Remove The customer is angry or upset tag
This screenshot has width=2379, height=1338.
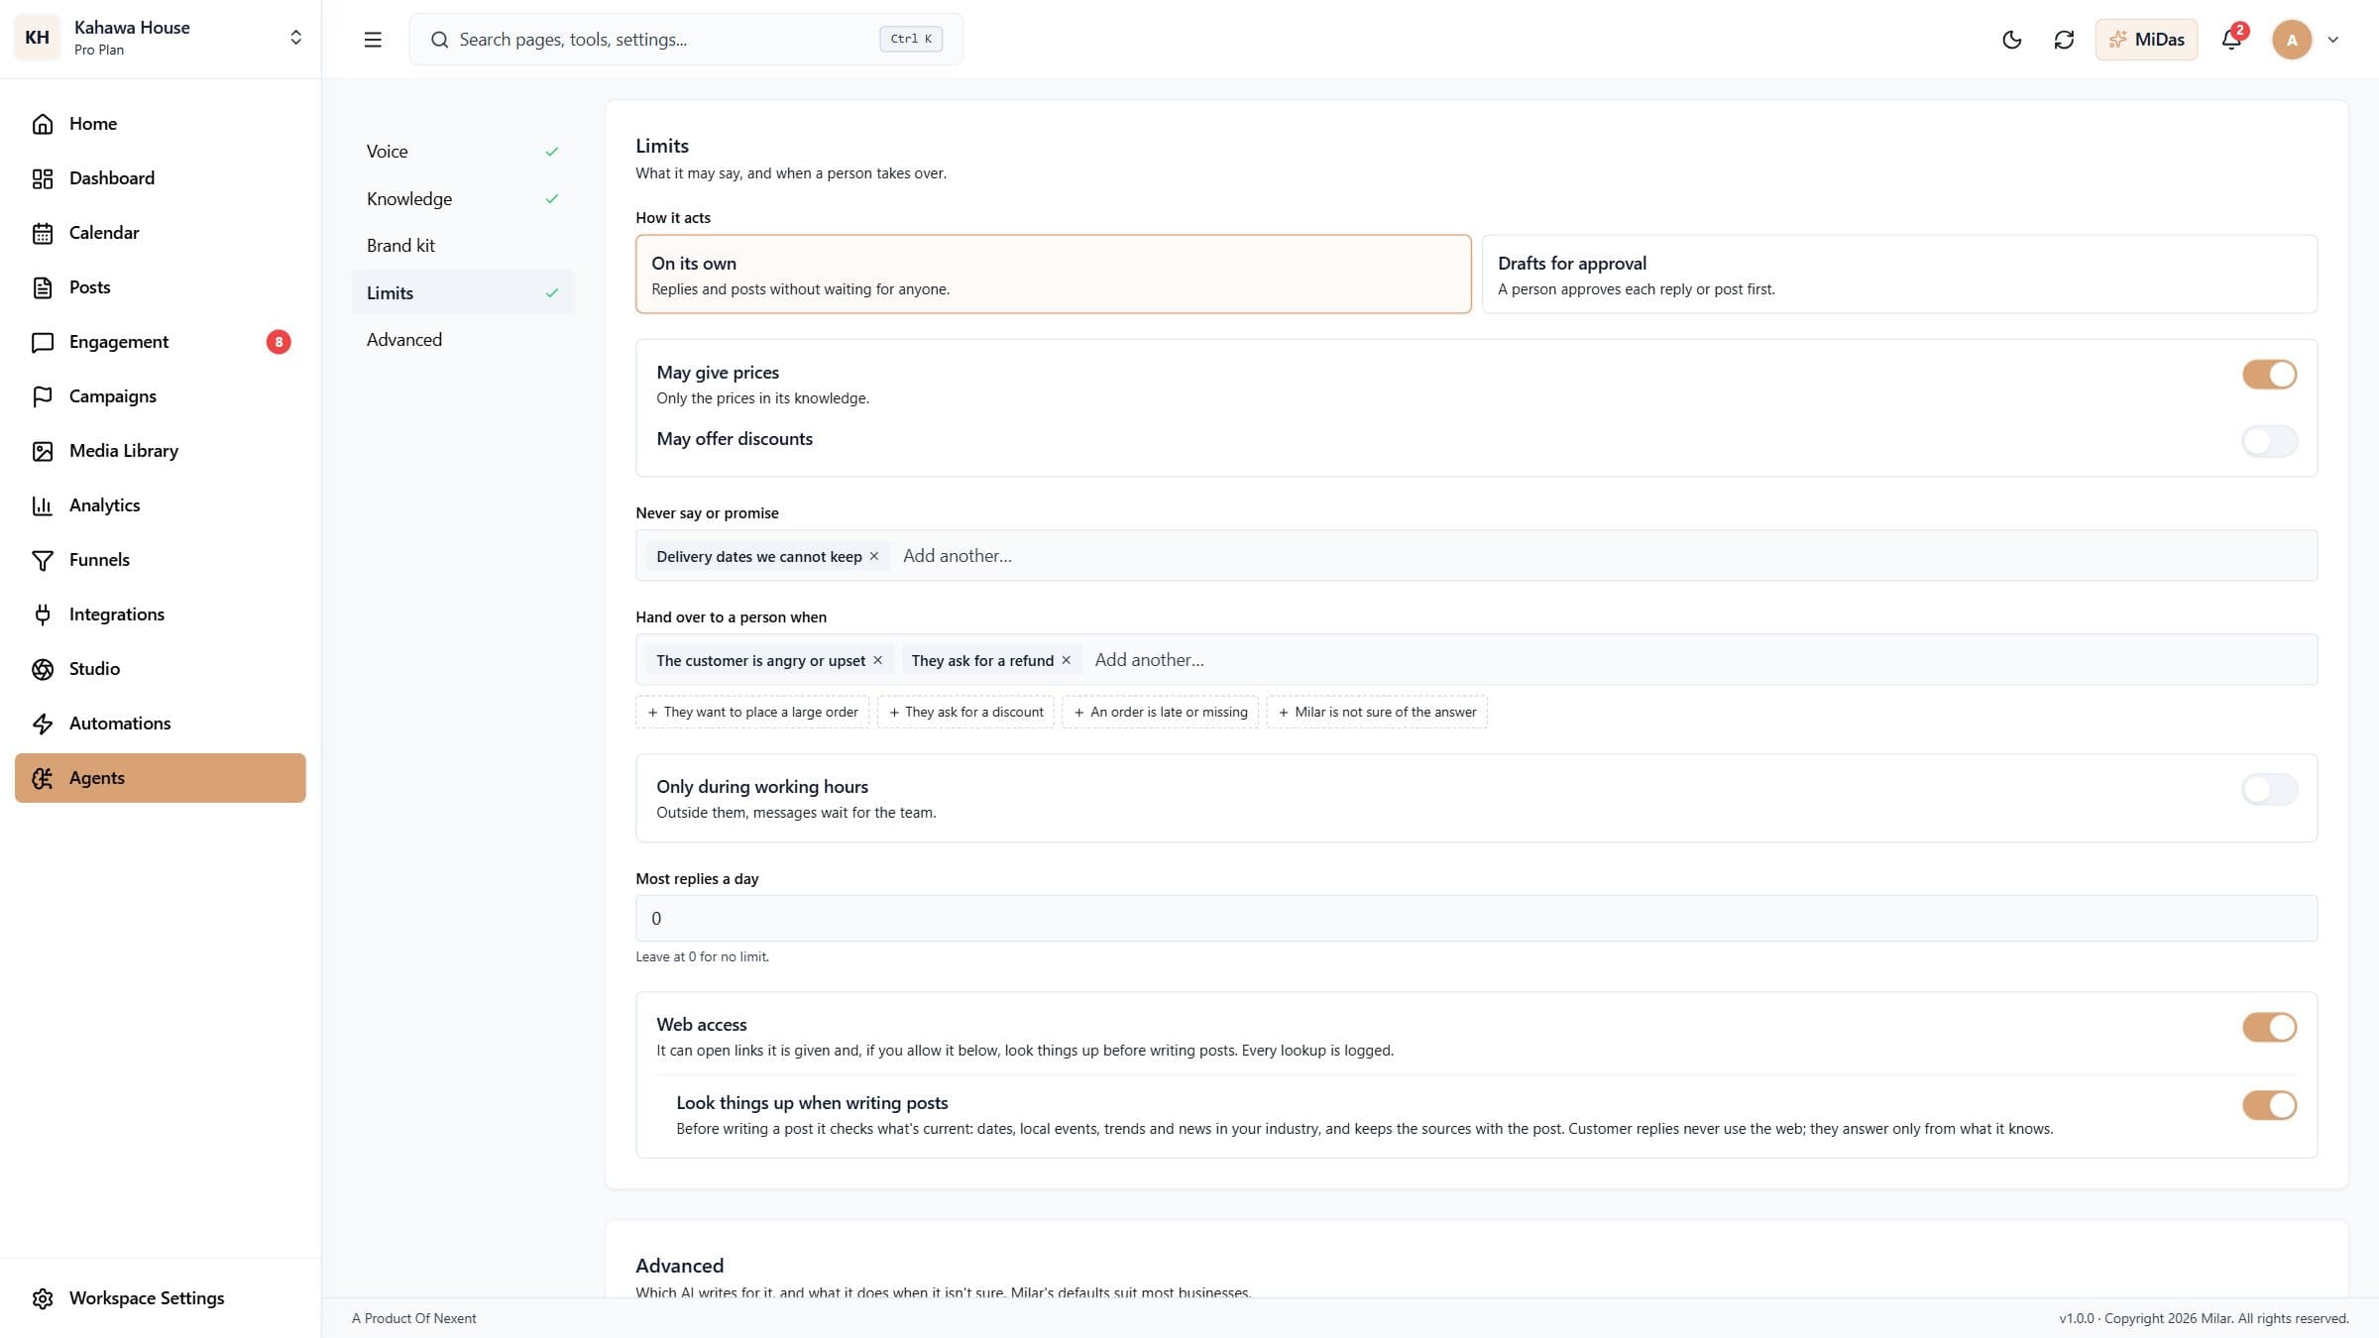pos(877,660)
